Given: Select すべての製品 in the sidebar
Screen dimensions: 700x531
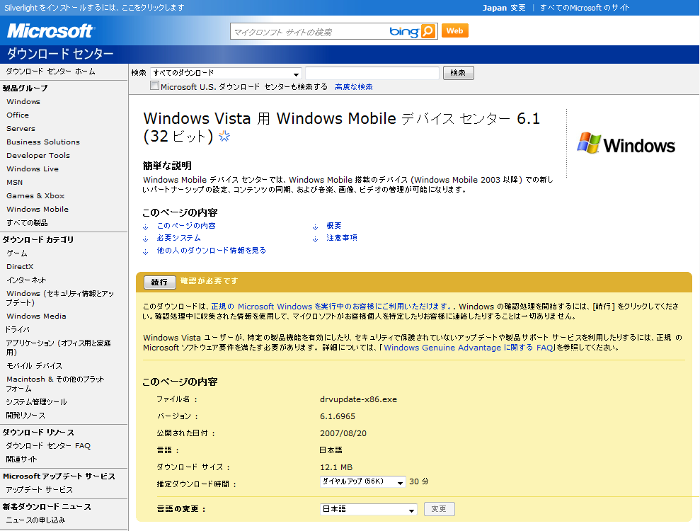Looking at the screenshot, I should point(27,222).
